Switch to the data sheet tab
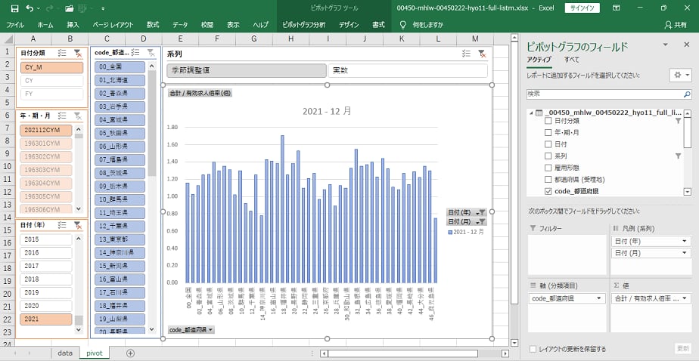The width and height of the screenshot is (699, 361). [65, 353]
